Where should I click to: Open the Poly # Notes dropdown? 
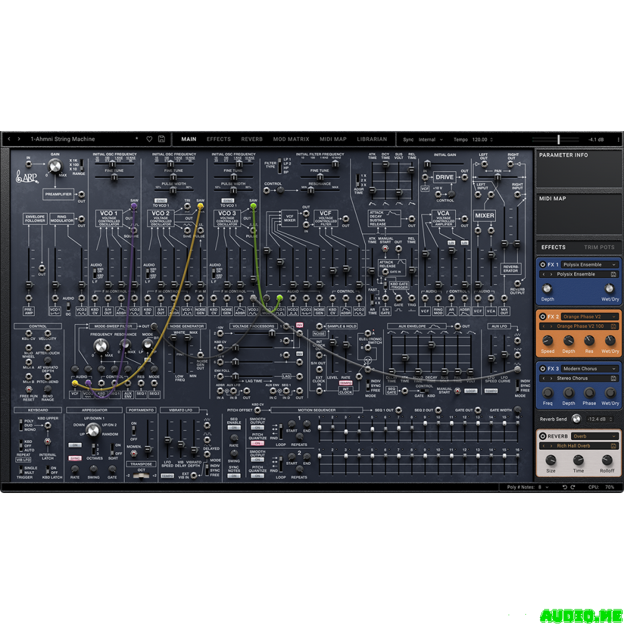(x=544, y=487)
